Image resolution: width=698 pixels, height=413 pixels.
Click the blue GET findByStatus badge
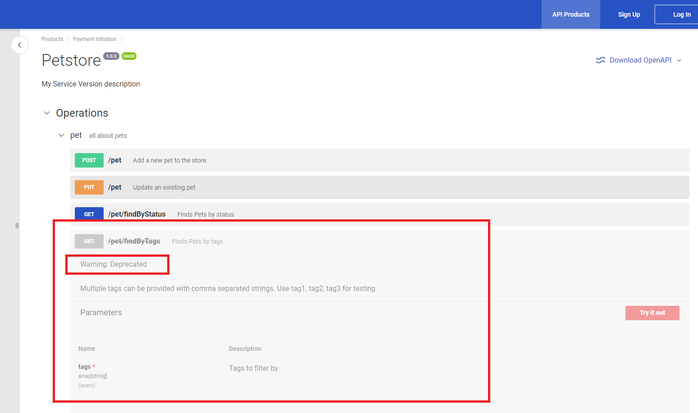89,214
